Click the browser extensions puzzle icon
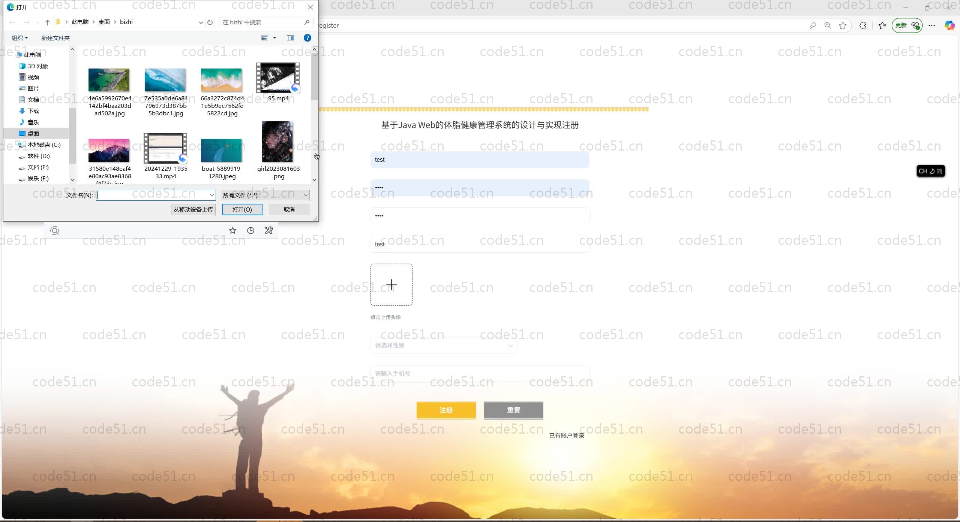960x522 pixels. 863,25
